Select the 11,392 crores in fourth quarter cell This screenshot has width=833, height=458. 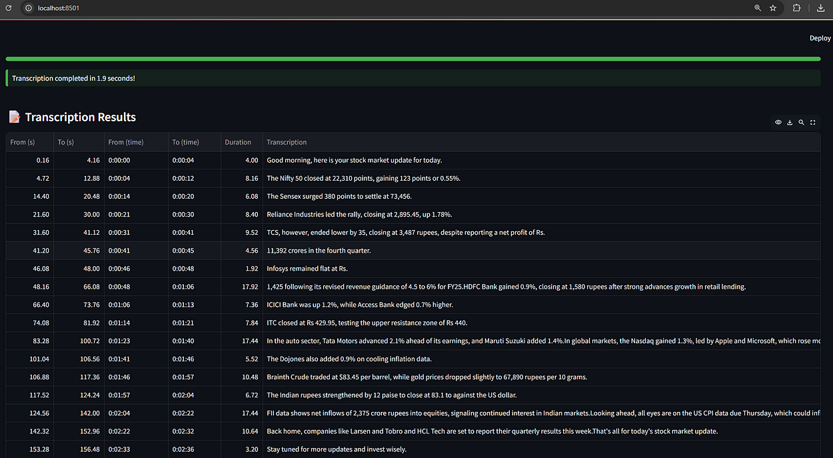pos(541,250)
